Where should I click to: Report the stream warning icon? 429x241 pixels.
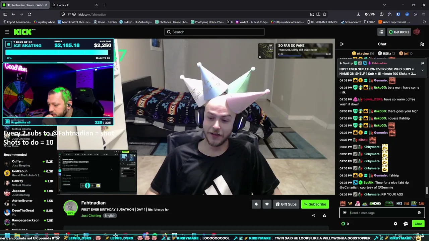324,216
